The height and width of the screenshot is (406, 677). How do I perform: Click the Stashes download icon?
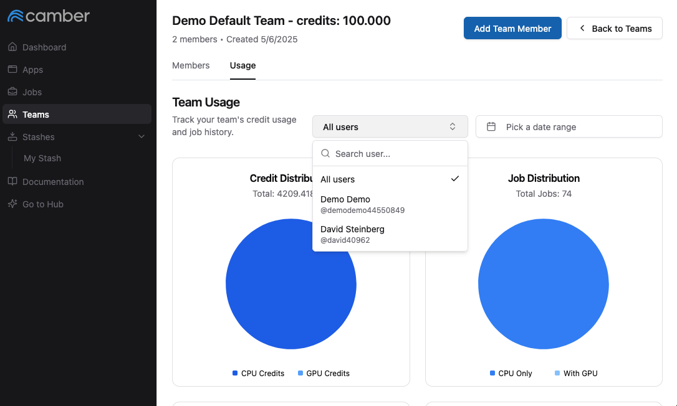tap(12, 136)
